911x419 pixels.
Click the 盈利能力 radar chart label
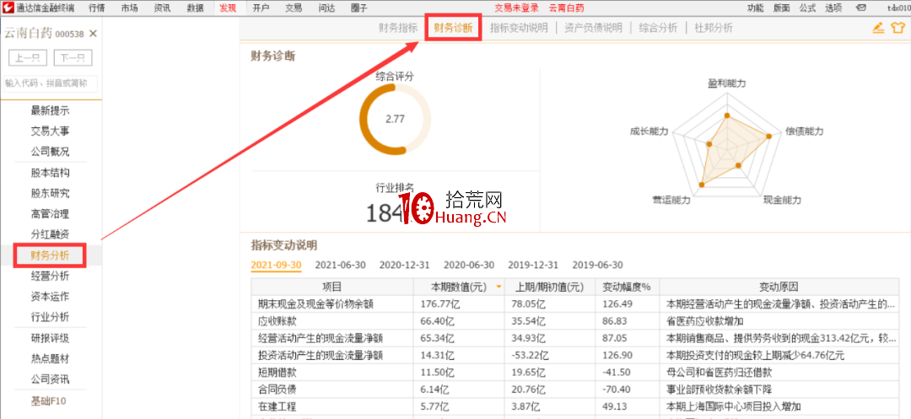[x=727, y=83]
